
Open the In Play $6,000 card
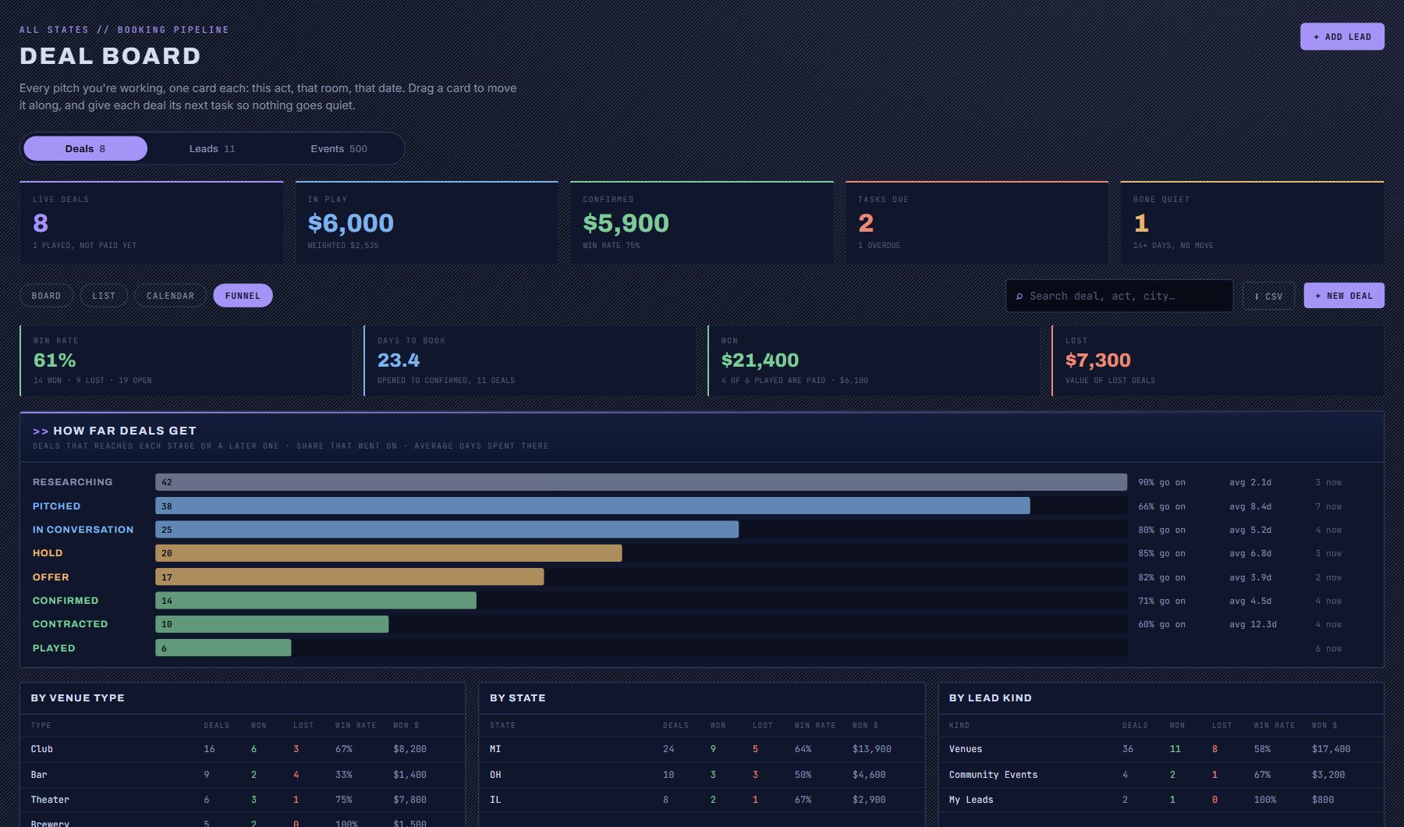click(x=427, y=222)
